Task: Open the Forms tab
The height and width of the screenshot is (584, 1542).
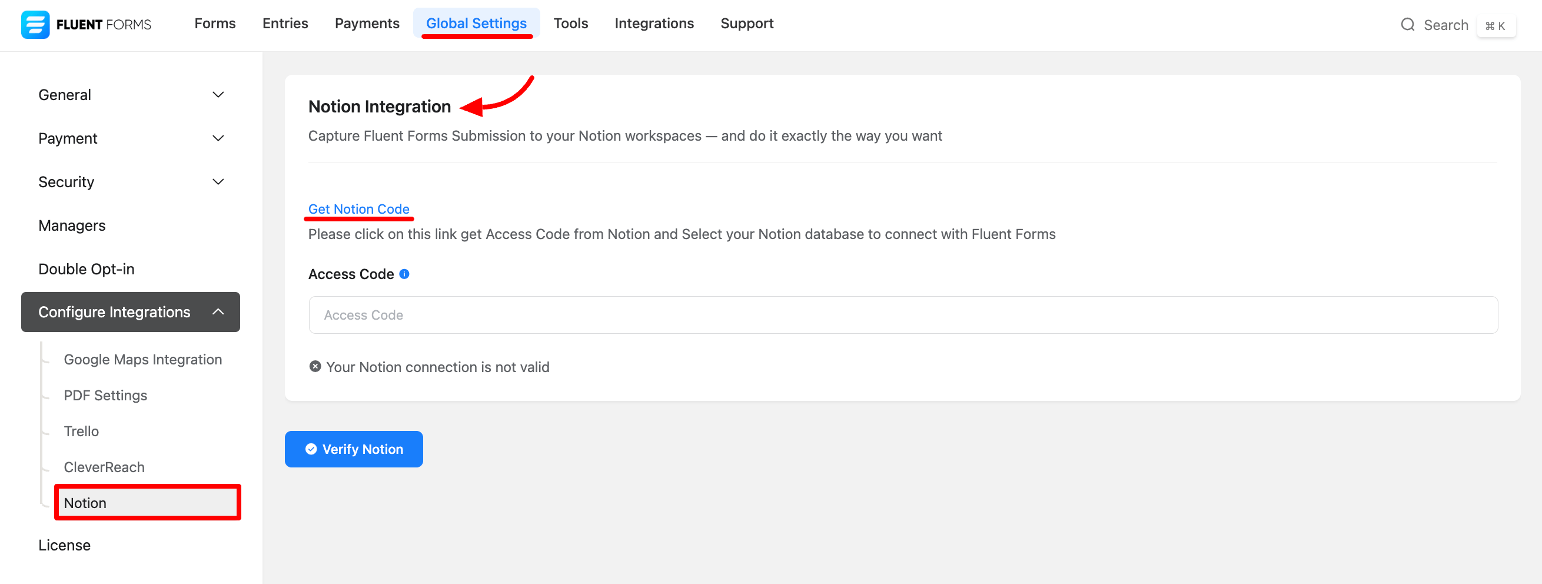Action: click(x=215, y=24)
